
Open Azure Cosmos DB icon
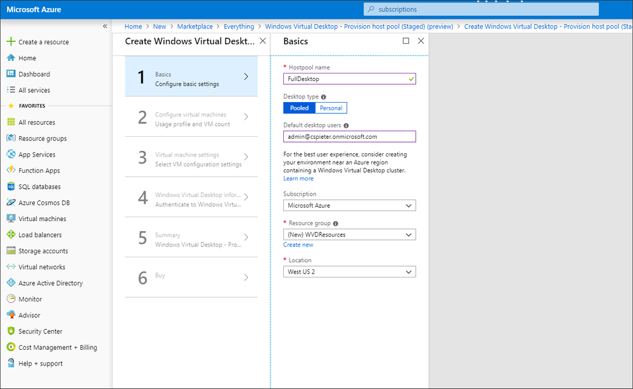click(11, 203)
